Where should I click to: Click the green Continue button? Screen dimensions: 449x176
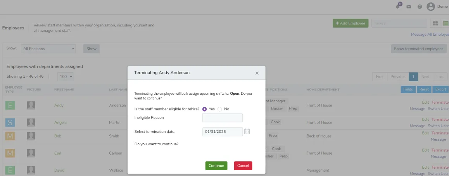tap(216, 166)
